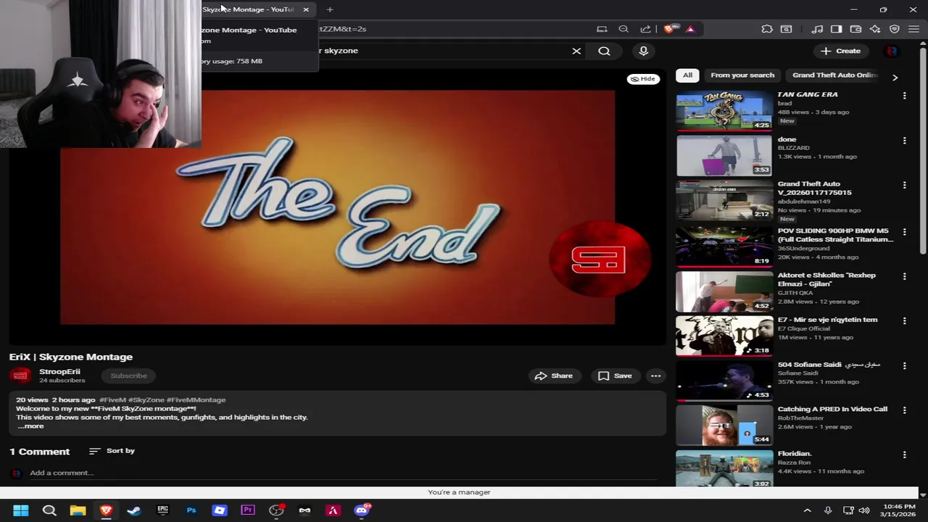928x522 pixels.
Task: Clear the YouTube search box with X
Action: [576, 51]
